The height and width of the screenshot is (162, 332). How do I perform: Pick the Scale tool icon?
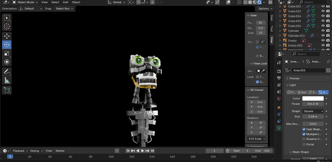tap(7, 53)
